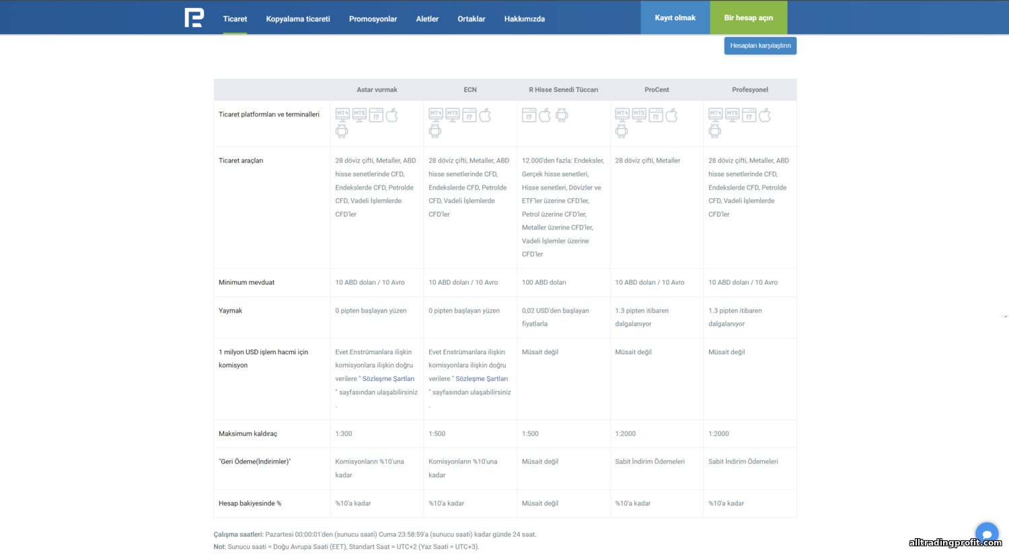The width and height of the screenshot is (1009, 555).
Task: Click 28 döviz çifti, Metaller ProCent cell
Action: 648,161
